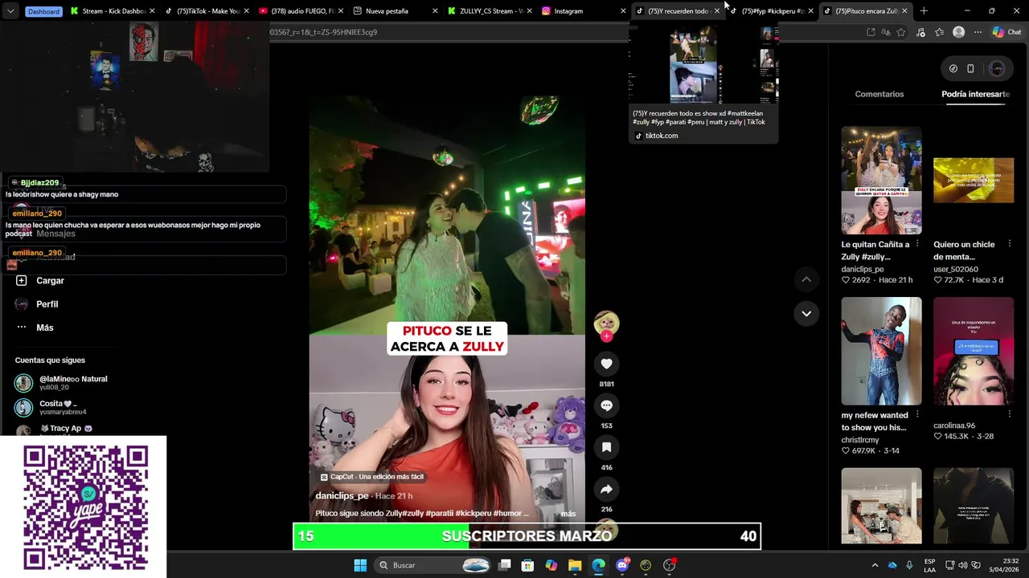Click the get-app phone icon at top right
1029x578 pixels.
(x=970, y=68)
